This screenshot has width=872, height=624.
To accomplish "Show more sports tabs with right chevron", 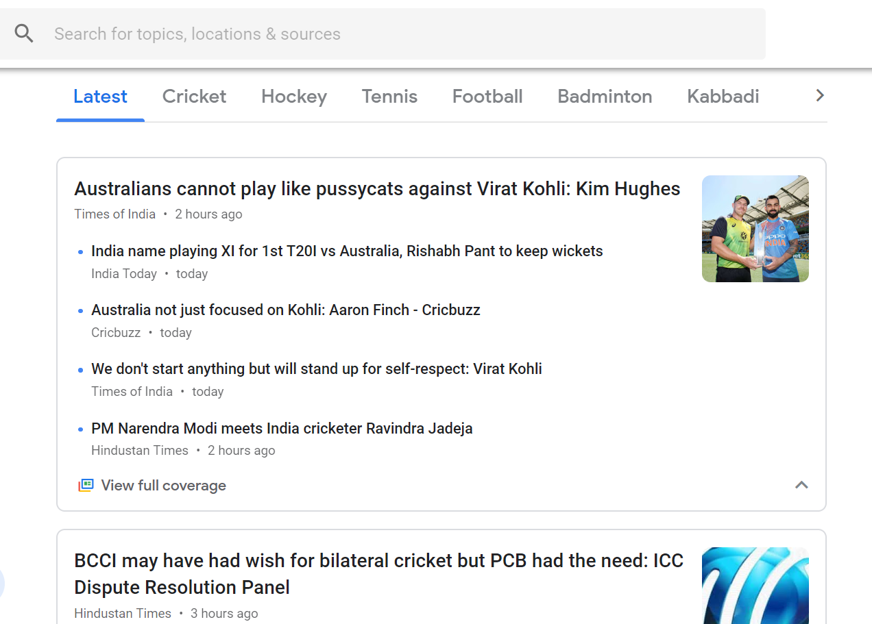I will coord(820,96).
